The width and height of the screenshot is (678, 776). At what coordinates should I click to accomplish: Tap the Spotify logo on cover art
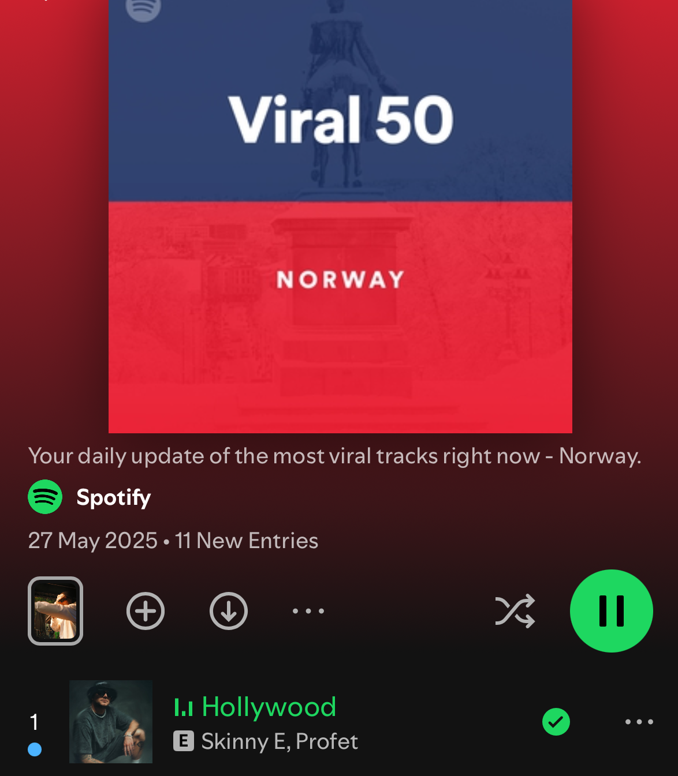[x=143, y=8]
